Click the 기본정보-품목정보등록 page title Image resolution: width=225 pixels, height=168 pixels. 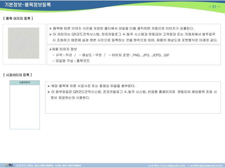pyautogui.click(x=28, y=5)
